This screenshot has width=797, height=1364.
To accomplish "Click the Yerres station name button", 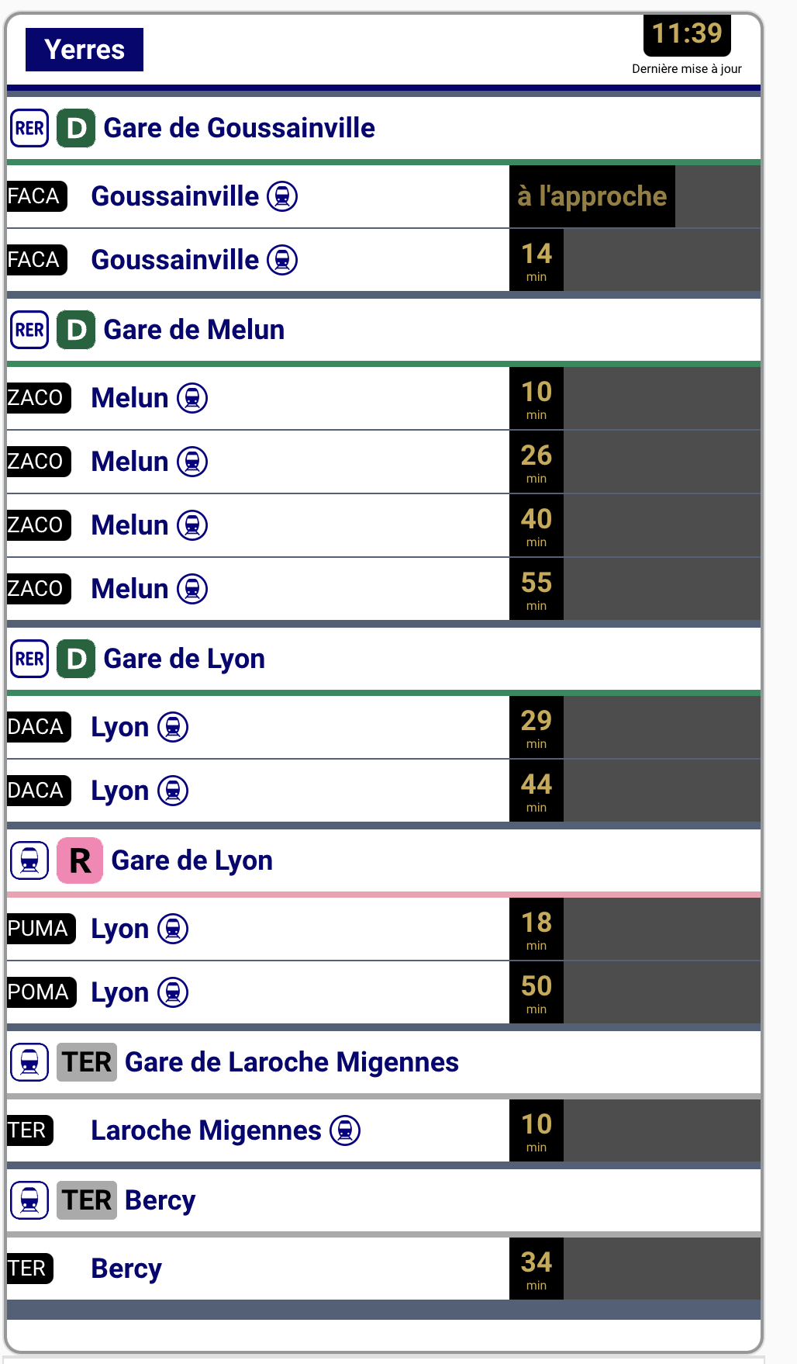I will coord(85,50).
